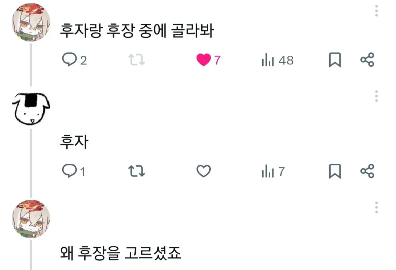Bookmark the '후자' reply
Viewport: 396px width, 270px height.
334,171
